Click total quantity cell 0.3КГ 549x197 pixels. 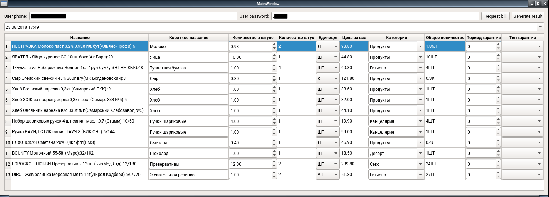click(445, 78)
